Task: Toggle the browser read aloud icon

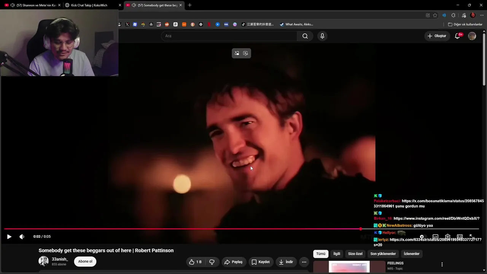Action: click(444, 15)
